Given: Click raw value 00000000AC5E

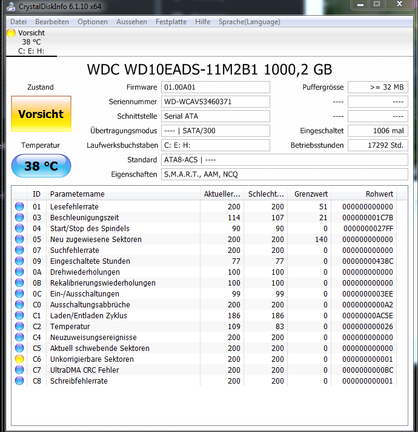Looking at the screenshot, I should 368,316.
